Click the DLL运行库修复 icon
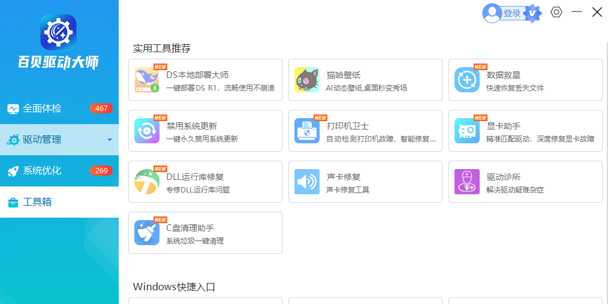 [x=147, y=182]
